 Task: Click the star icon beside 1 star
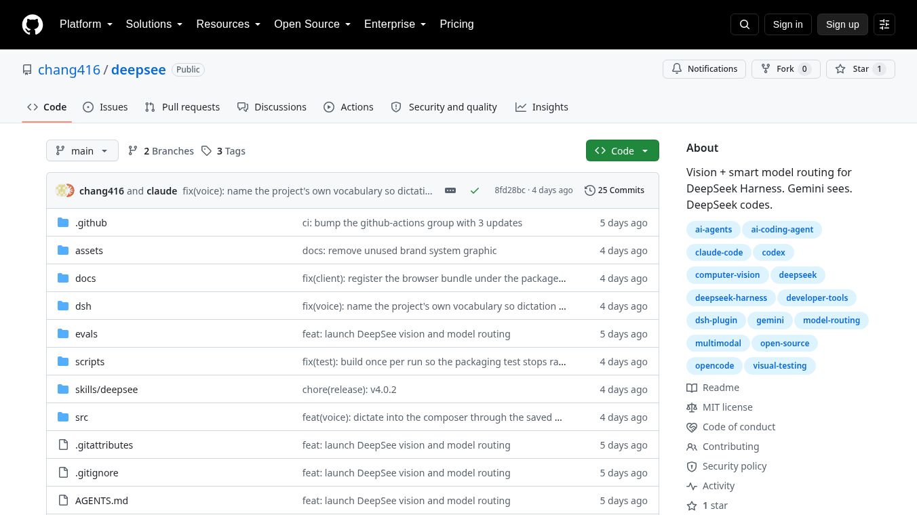[x=692, y=506]
